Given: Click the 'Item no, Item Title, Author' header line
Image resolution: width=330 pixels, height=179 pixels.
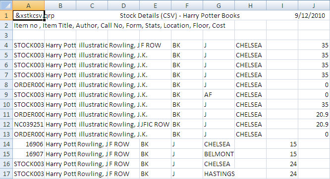Looking at the screenshot, I should 119,25.
